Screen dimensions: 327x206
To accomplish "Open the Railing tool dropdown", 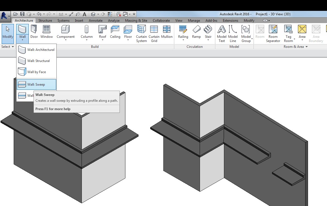I will 183,40.
